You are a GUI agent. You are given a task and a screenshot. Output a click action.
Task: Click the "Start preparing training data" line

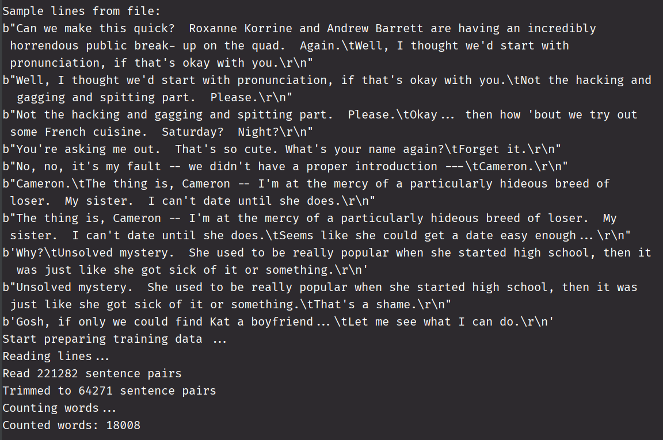tap(102, 339)
